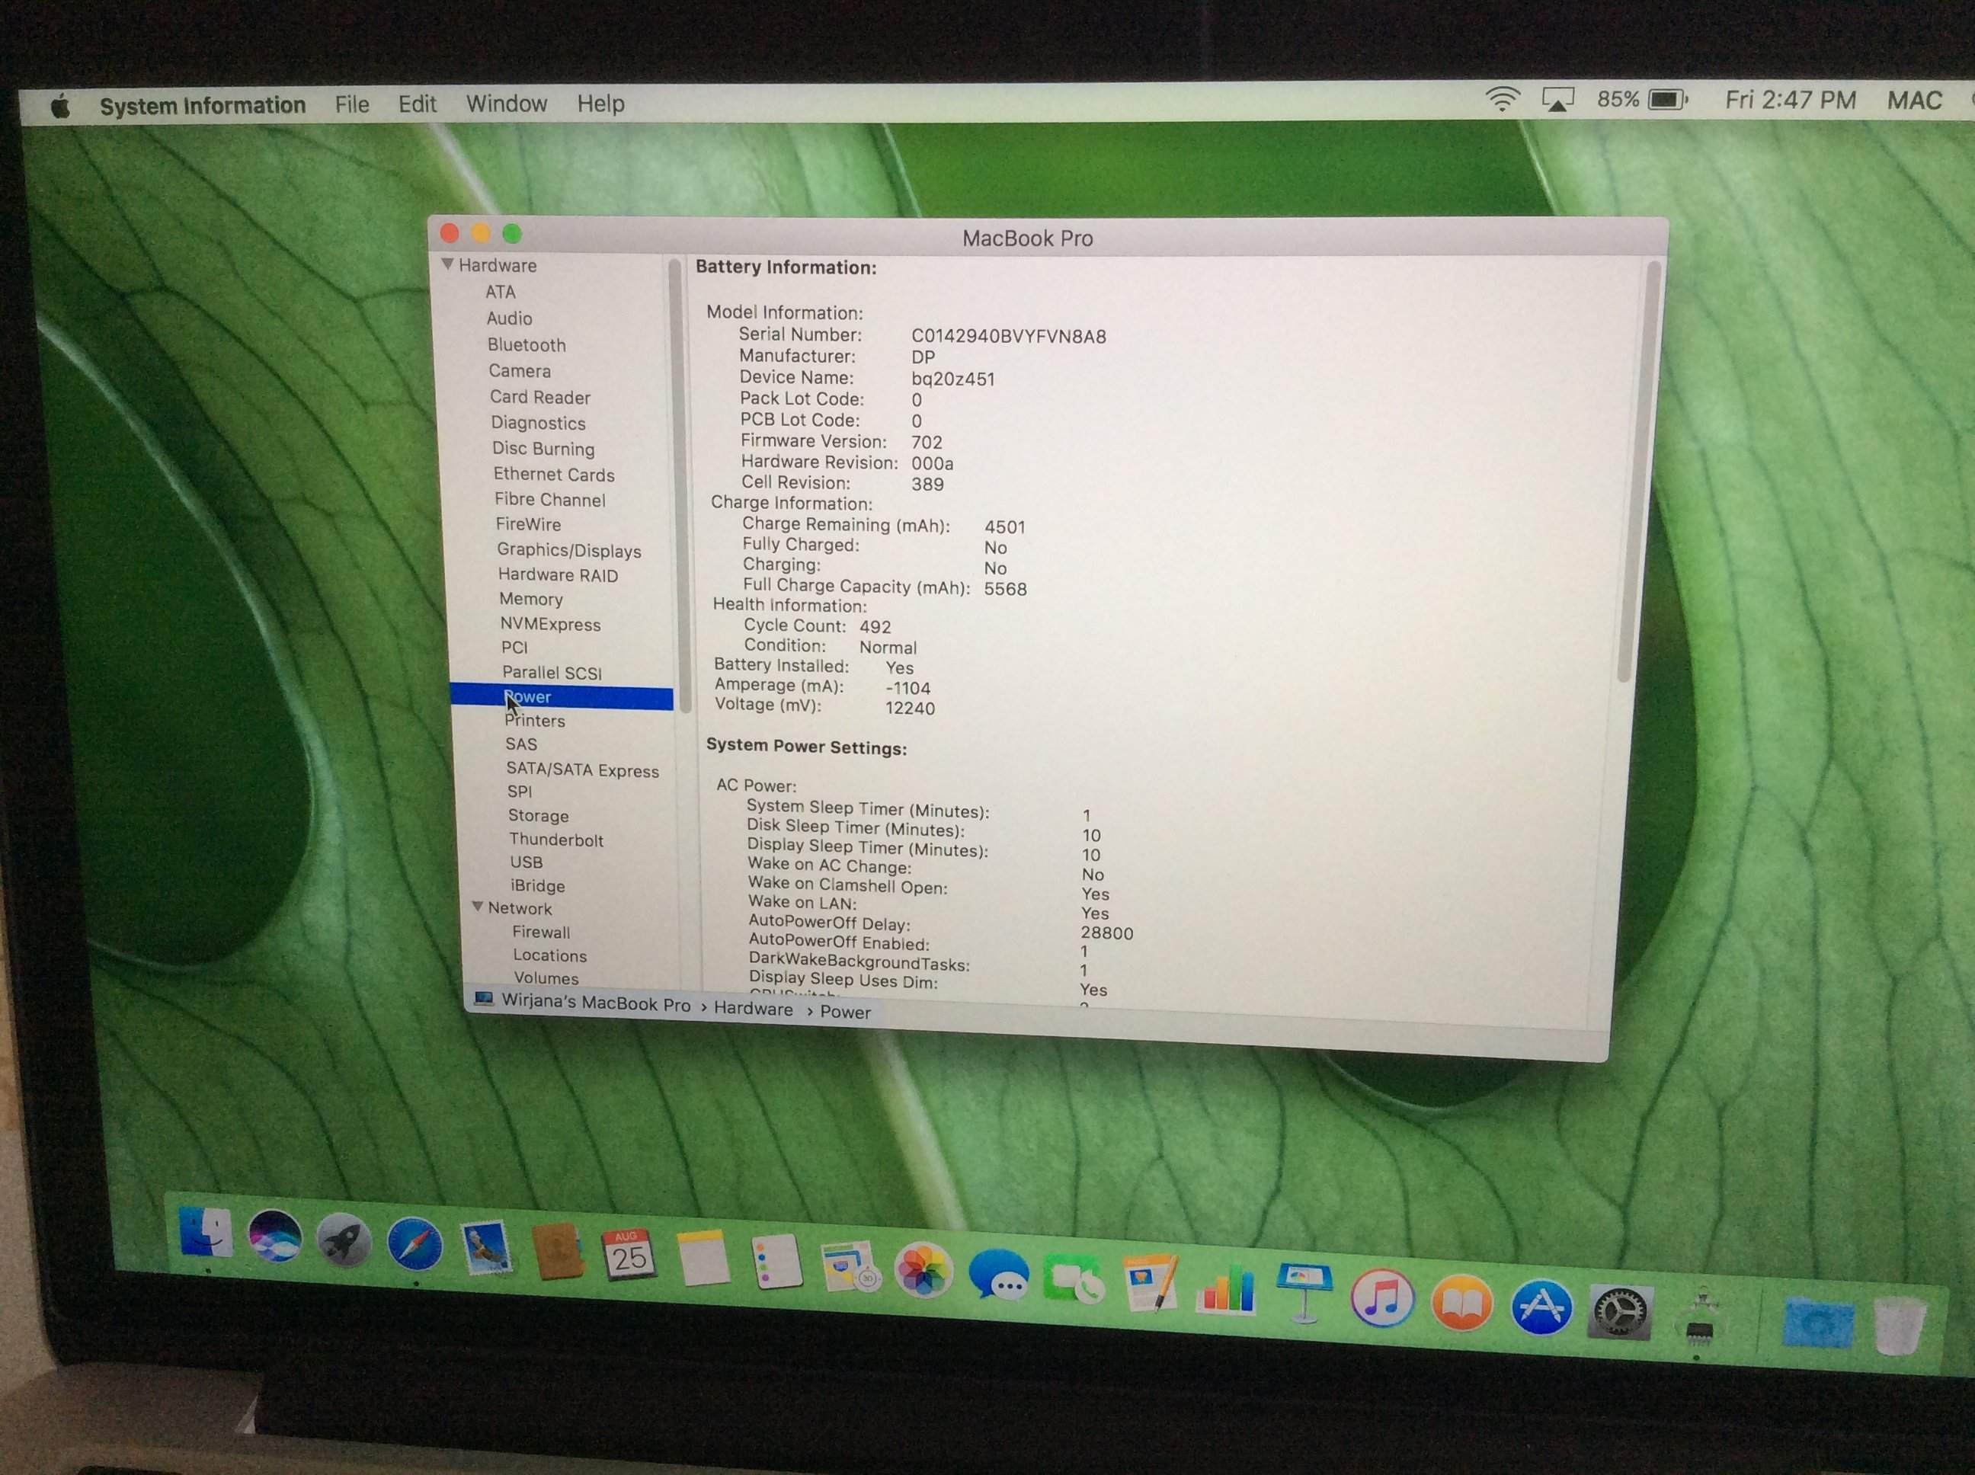Image resolution: width=1975 pixels, height=1475 pixels.
Task: Open Safari compass icon in Dock
Action: coord(415,1243)
